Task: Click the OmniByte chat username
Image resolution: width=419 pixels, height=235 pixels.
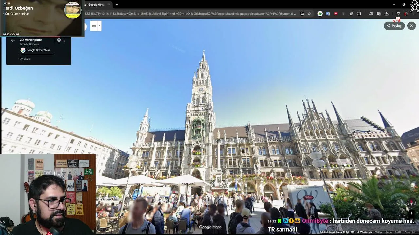Action: tap(315, 221)
